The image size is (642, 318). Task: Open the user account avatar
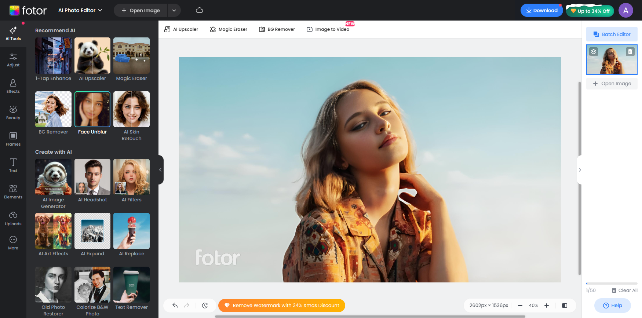pyautogui.click(x=626, y=10)
